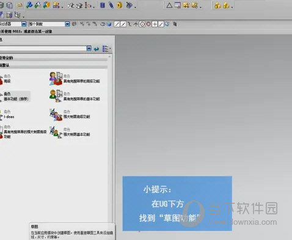The height and width of the screenshot is (240, 292).
Task: Open the 整个装配 selection scope dropdown
Action: pyautogui.click(x=67, y=24)
